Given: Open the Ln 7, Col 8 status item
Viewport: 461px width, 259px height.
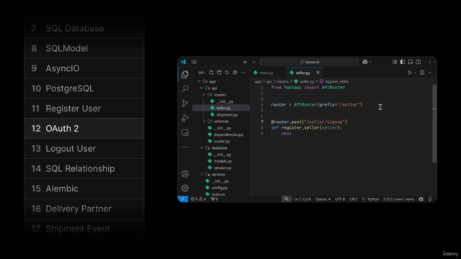Looking at the screenshot, I should pos(303,199).
